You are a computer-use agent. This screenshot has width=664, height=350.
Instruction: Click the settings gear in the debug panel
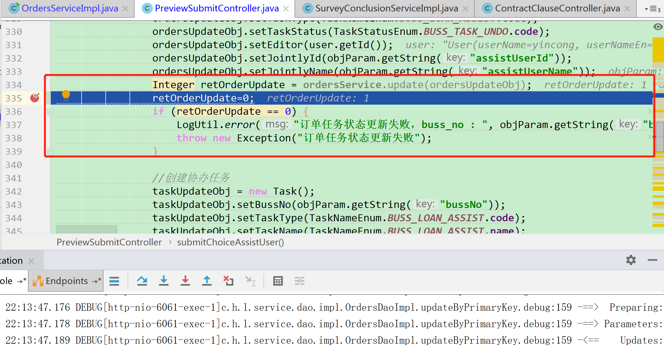(x=631, y=260)
